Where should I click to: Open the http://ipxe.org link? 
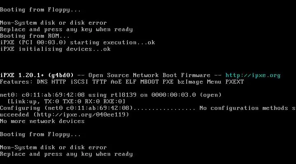coord(253,75)
